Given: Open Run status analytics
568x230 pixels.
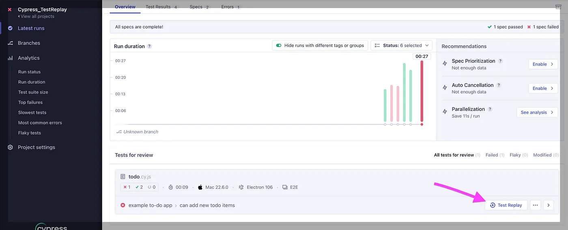Looking at the screenshot, I should pyautogui.click(x=29, y=72).
